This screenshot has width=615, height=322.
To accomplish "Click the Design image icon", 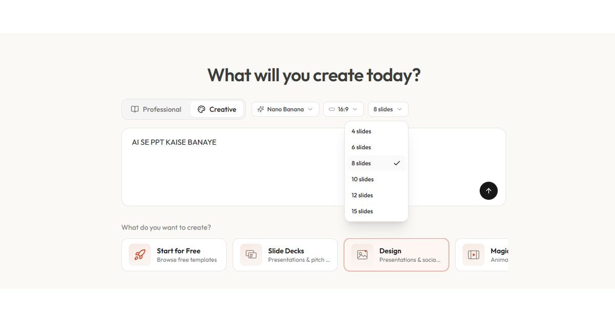I will tap(362, 255).
